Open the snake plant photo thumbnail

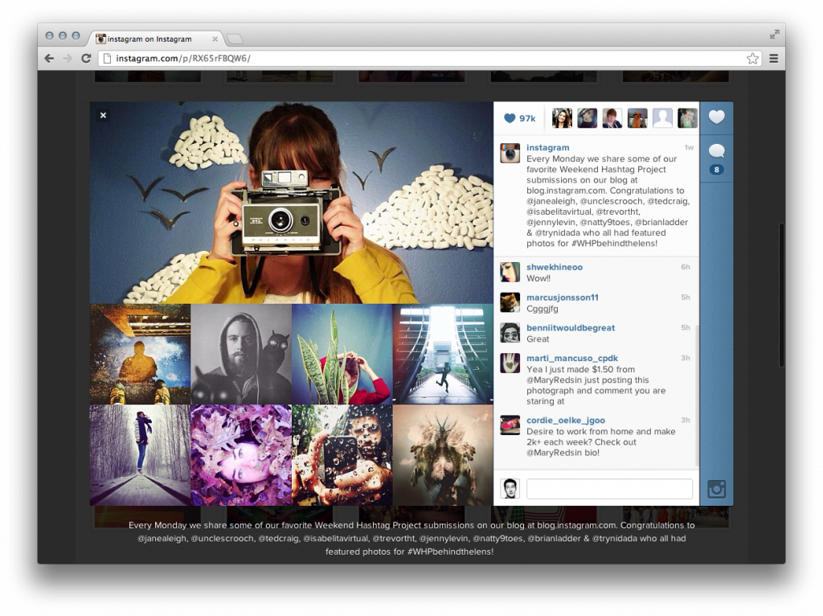(x=342, y=353)
